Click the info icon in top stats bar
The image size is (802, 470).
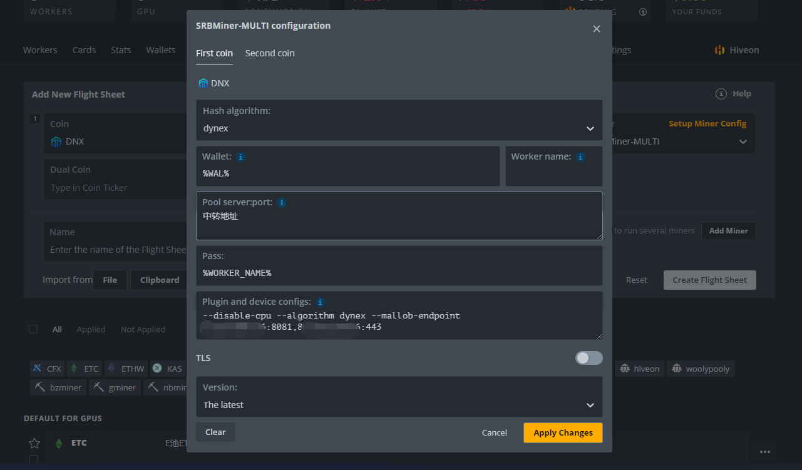tap(642, 11)
